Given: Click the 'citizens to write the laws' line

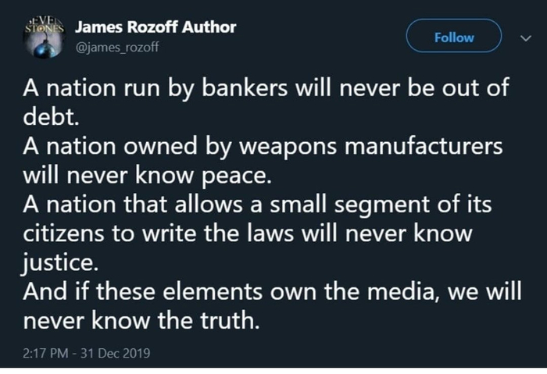Looking at the screenshot, I should (247, 233).
